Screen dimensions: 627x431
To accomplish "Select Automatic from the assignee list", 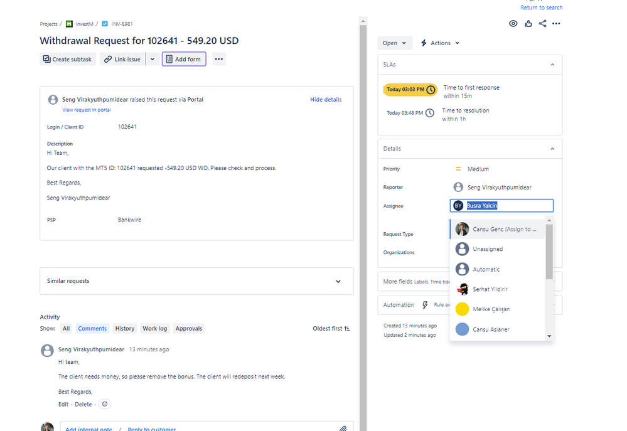I will tap(498, 269).
